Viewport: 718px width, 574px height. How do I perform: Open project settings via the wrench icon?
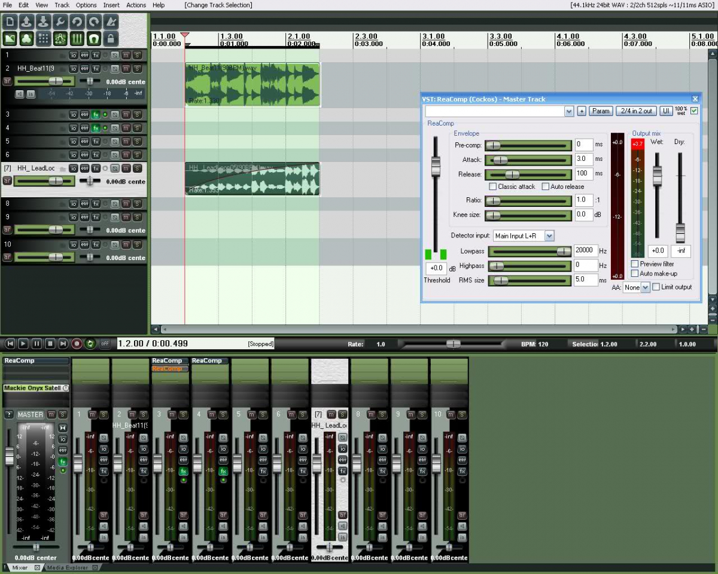pos(60,22)
